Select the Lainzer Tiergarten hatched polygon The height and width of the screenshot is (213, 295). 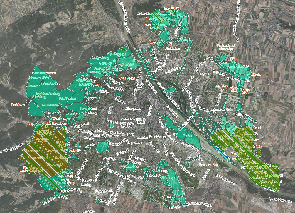pos(45,133)
